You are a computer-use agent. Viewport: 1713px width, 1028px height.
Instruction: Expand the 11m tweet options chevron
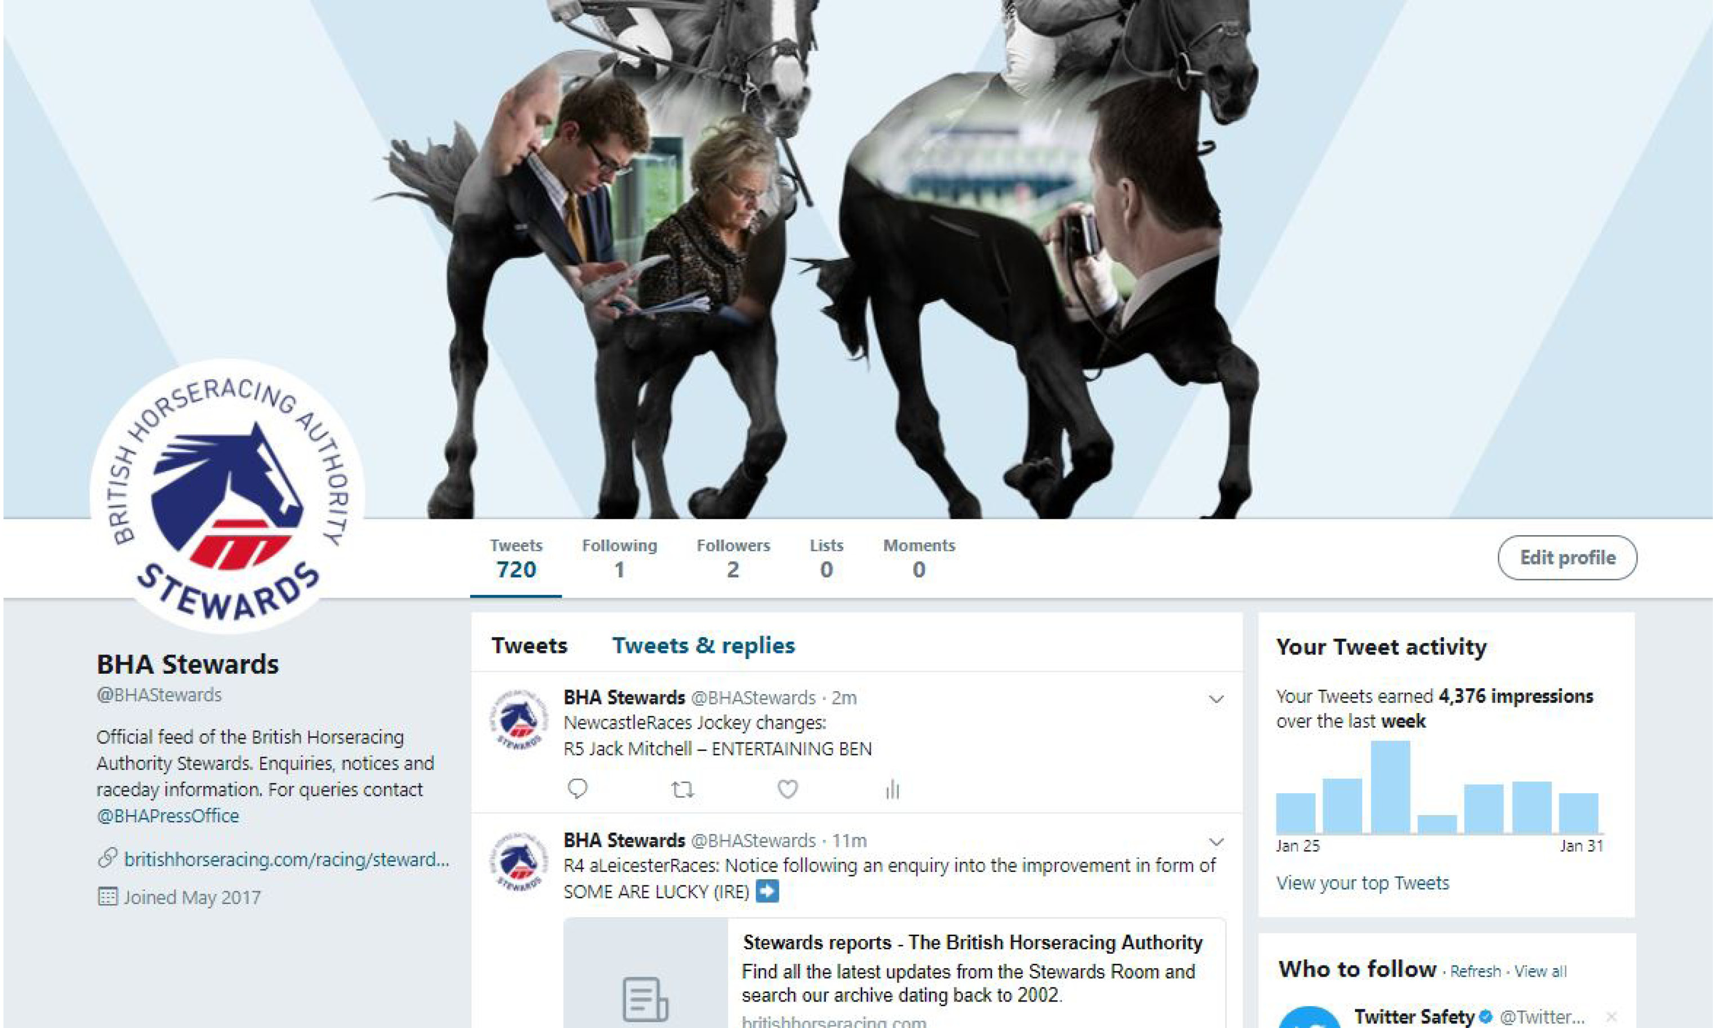1216,842
